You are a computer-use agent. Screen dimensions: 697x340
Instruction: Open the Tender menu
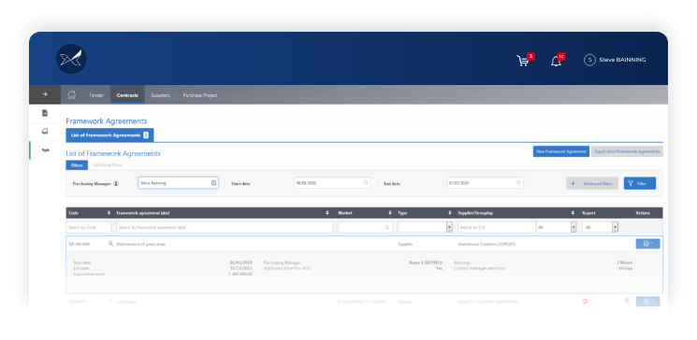(96, 95)
